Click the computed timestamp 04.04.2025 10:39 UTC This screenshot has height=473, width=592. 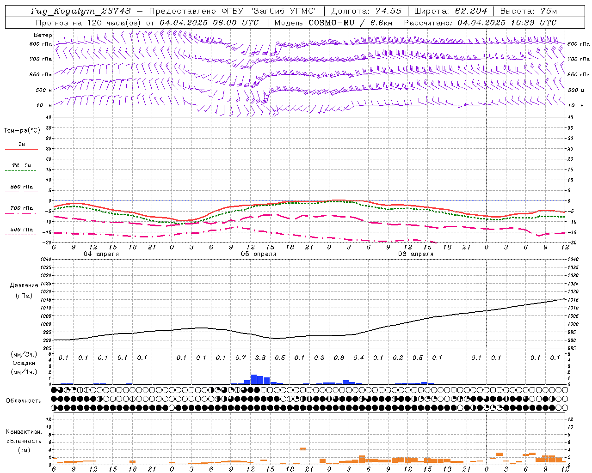pyautogui.click(x=507, y=23)
